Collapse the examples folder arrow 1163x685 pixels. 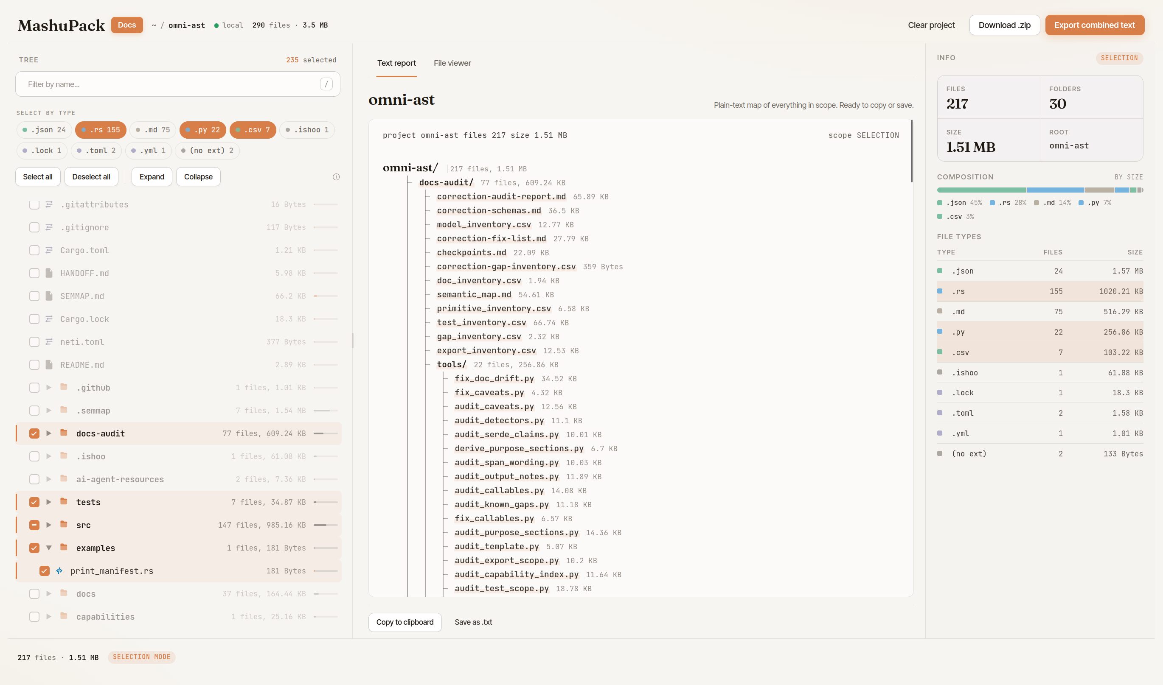tap(48, 548)
